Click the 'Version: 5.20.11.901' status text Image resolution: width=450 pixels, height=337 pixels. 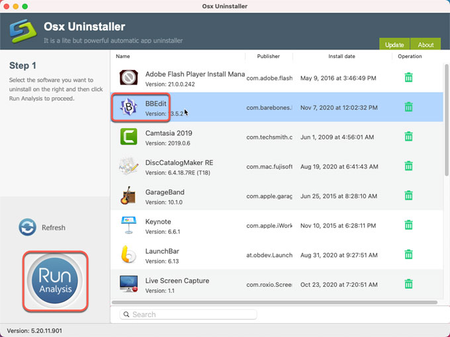(34, 330)
